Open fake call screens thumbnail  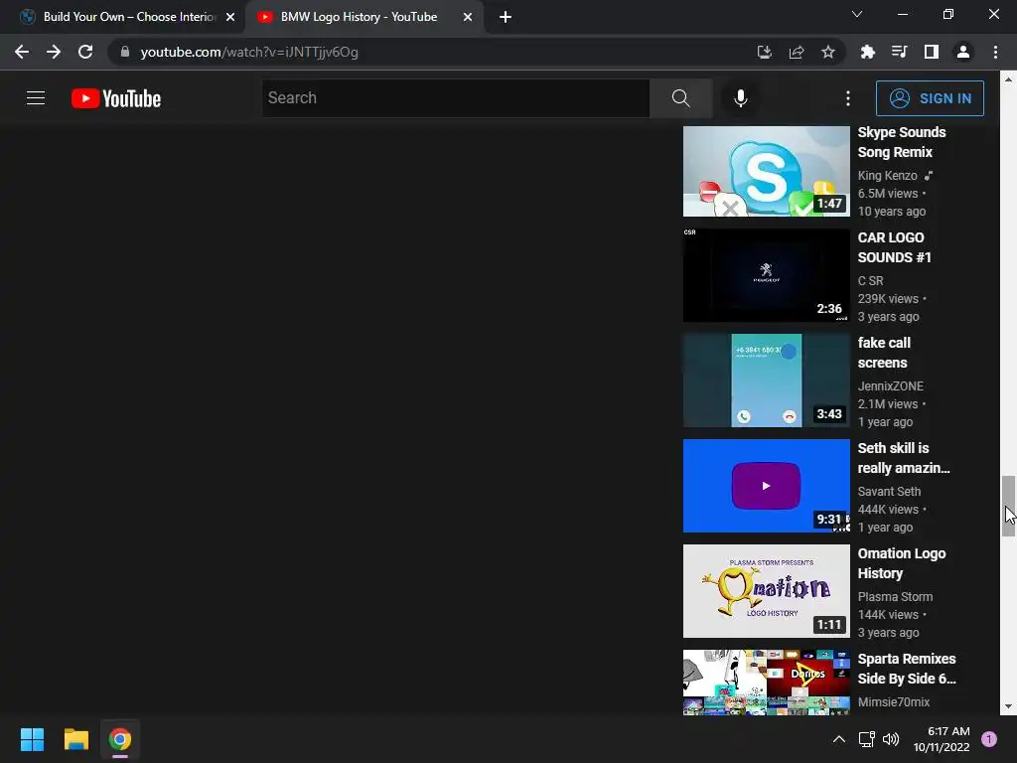click(766, 381)
